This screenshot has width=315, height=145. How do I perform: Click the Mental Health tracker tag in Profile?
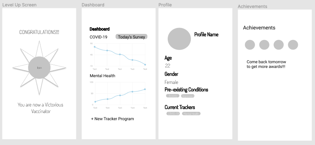191,113
